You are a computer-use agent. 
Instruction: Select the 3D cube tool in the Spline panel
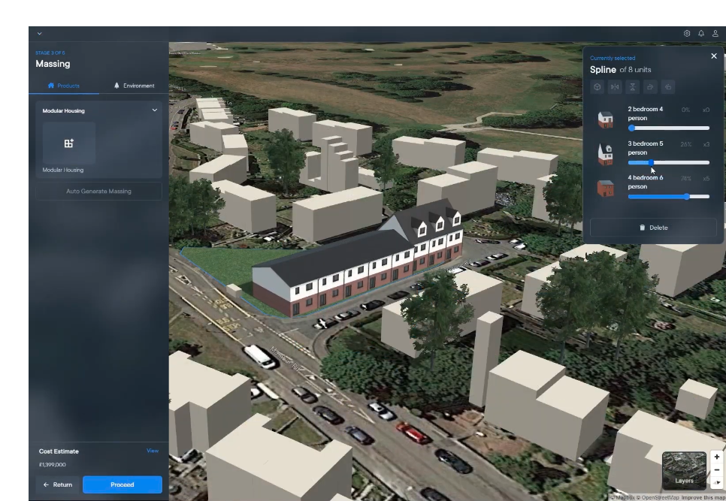tap(597, 87)
